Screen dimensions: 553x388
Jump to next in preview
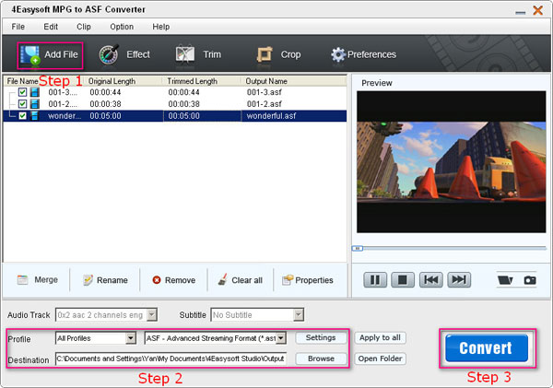[x=459, y=280]
